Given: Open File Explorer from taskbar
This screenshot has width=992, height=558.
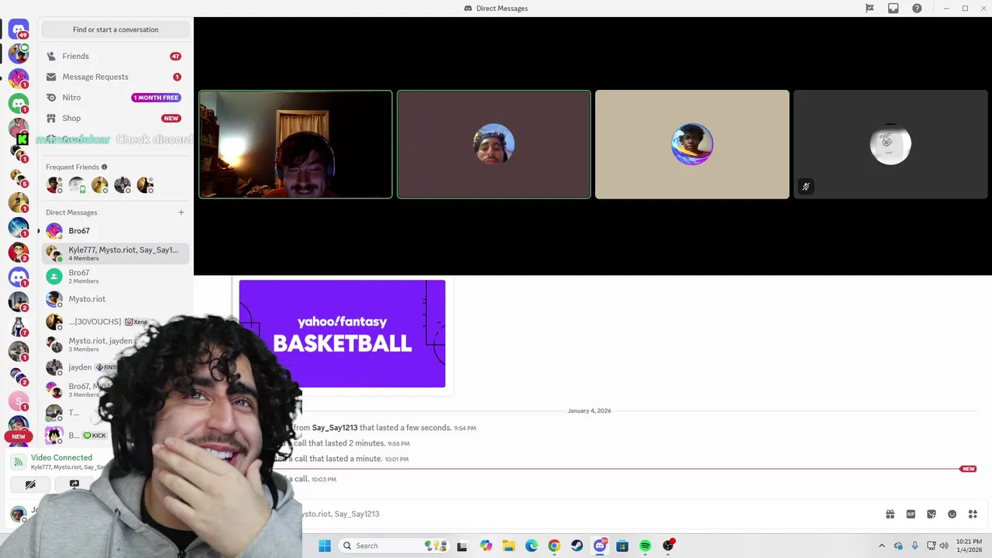Looking at the screenshot, I should 508,546.
